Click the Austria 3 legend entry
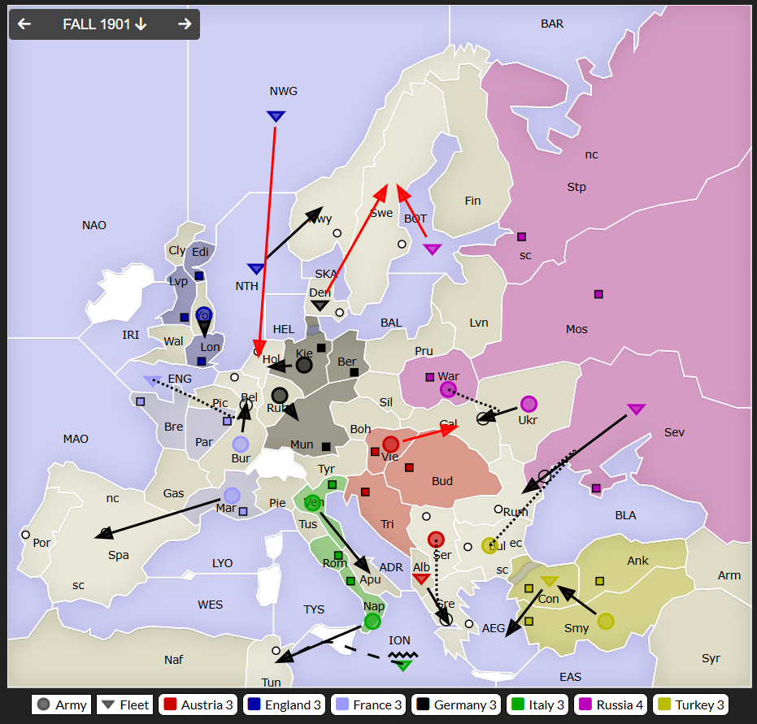 [x=198, y=704]
